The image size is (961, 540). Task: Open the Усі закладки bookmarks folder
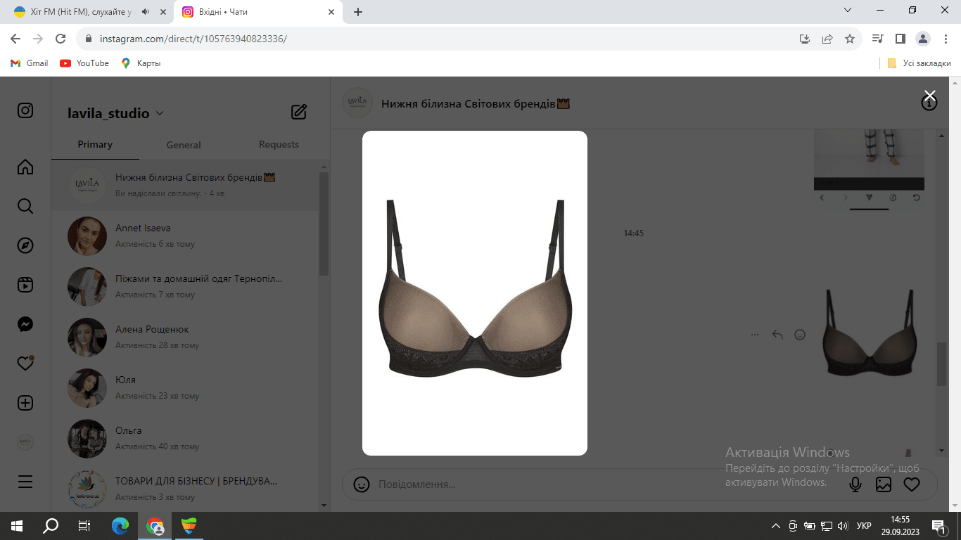(x=919, y=63)
